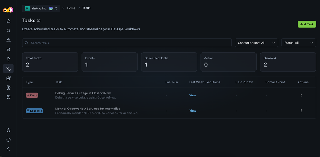
Task: Open the brain icon in sidebar
Action: (x=8, y=88)
